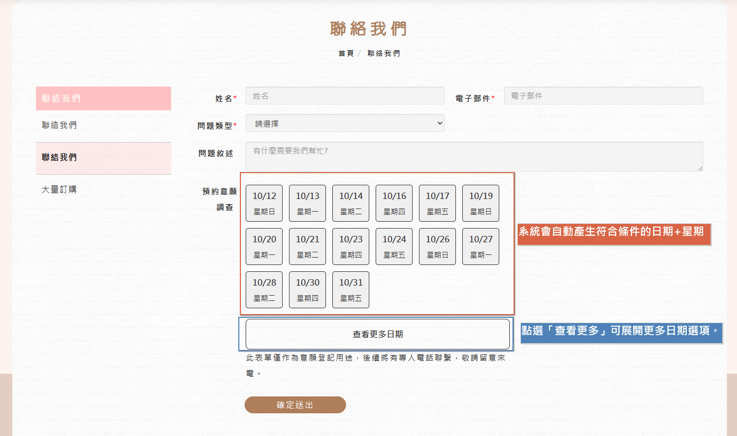Submit the form with 確定送出
This screenshot has height=436, width=737.
coord(295,405)
